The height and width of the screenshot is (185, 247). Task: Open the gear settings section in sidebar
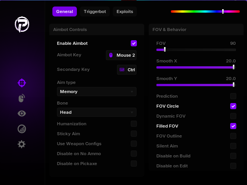point(22,144)
